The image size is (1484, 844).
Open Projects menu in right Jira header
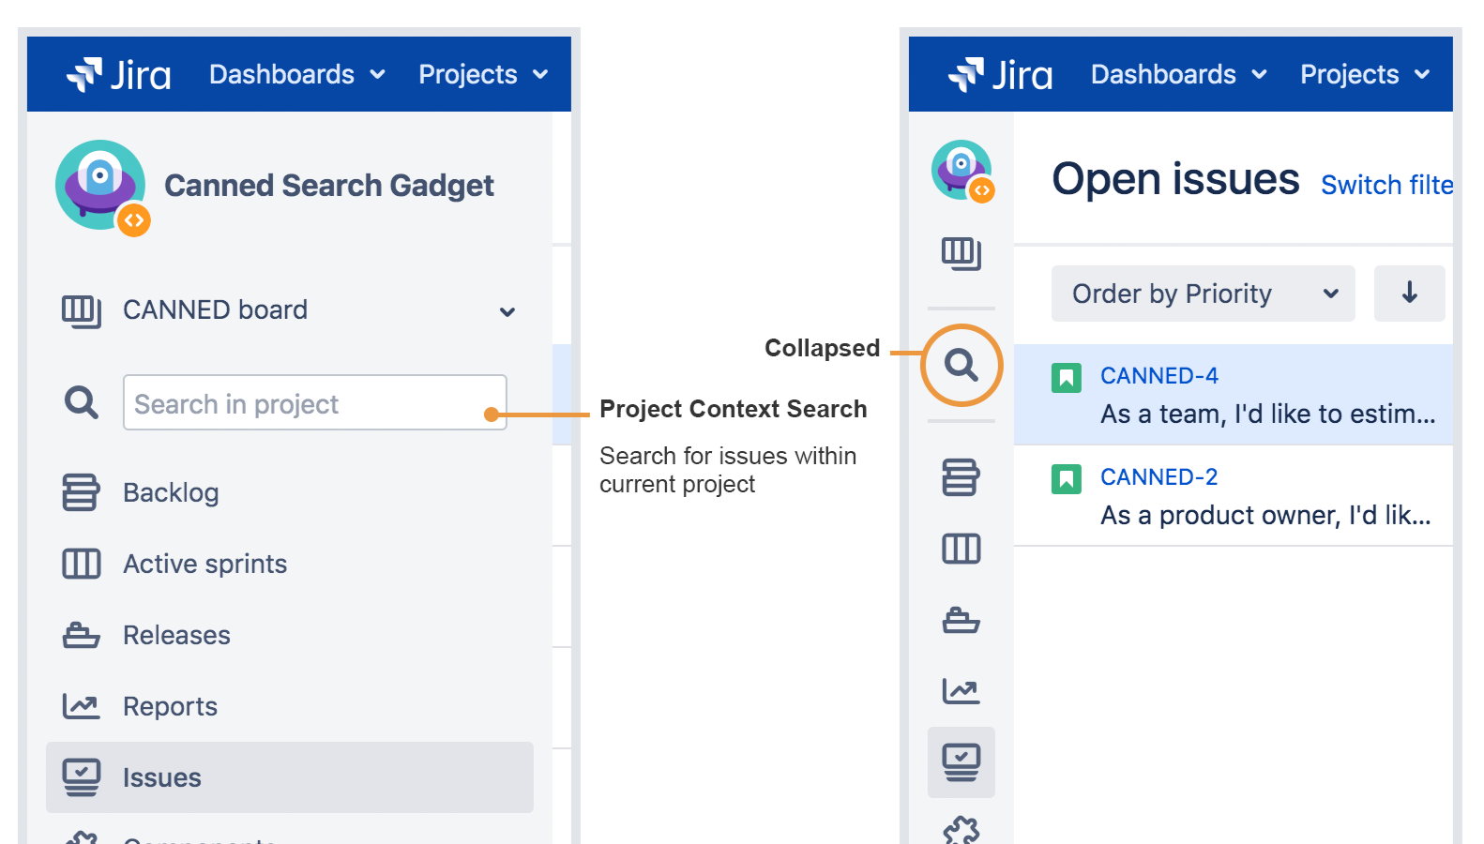tap(1364, 74)
